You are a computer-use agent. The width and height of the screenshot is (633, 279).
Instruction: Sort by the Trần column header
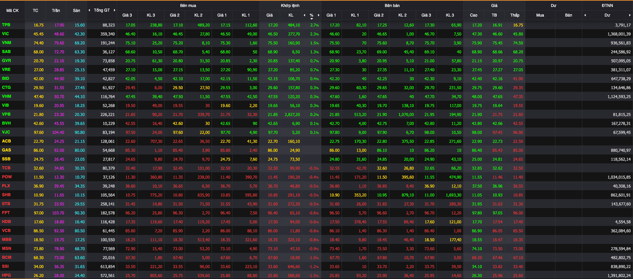(x=56, y=11)
